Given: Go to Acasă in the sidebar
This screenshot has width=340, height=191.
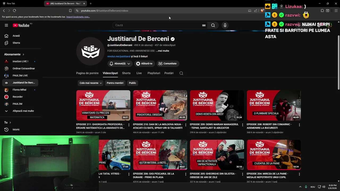Looking at the screenshot, I should click(20, 36).
